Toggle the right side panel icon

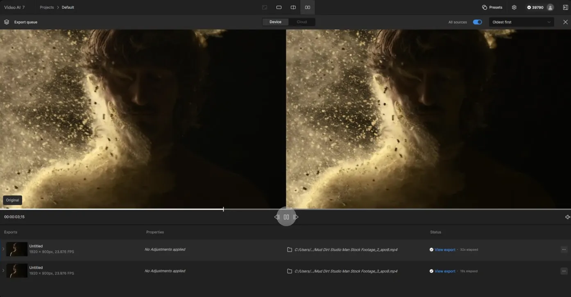(565, 7)
